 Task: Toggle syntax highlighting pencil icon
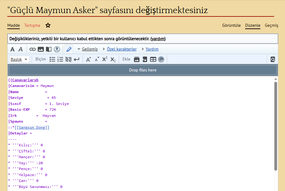pos(69,49)
